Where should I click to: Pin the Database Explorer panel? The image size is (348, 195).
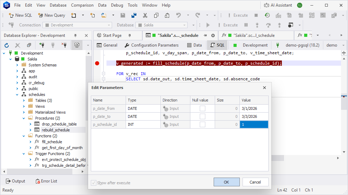(x=75, y=35)
